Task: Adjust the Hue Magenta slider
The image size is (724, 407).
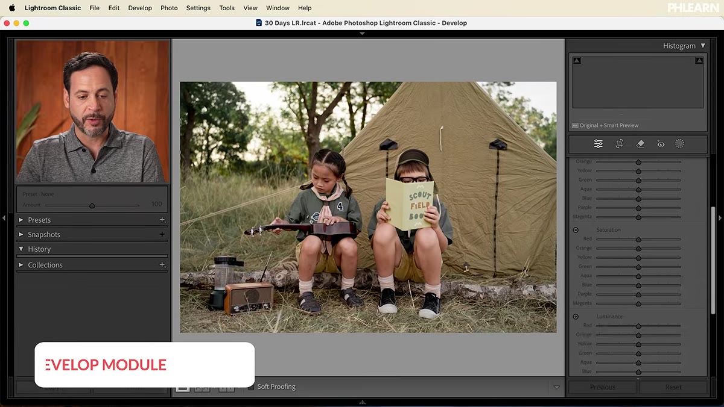Action: click(638, 217)
